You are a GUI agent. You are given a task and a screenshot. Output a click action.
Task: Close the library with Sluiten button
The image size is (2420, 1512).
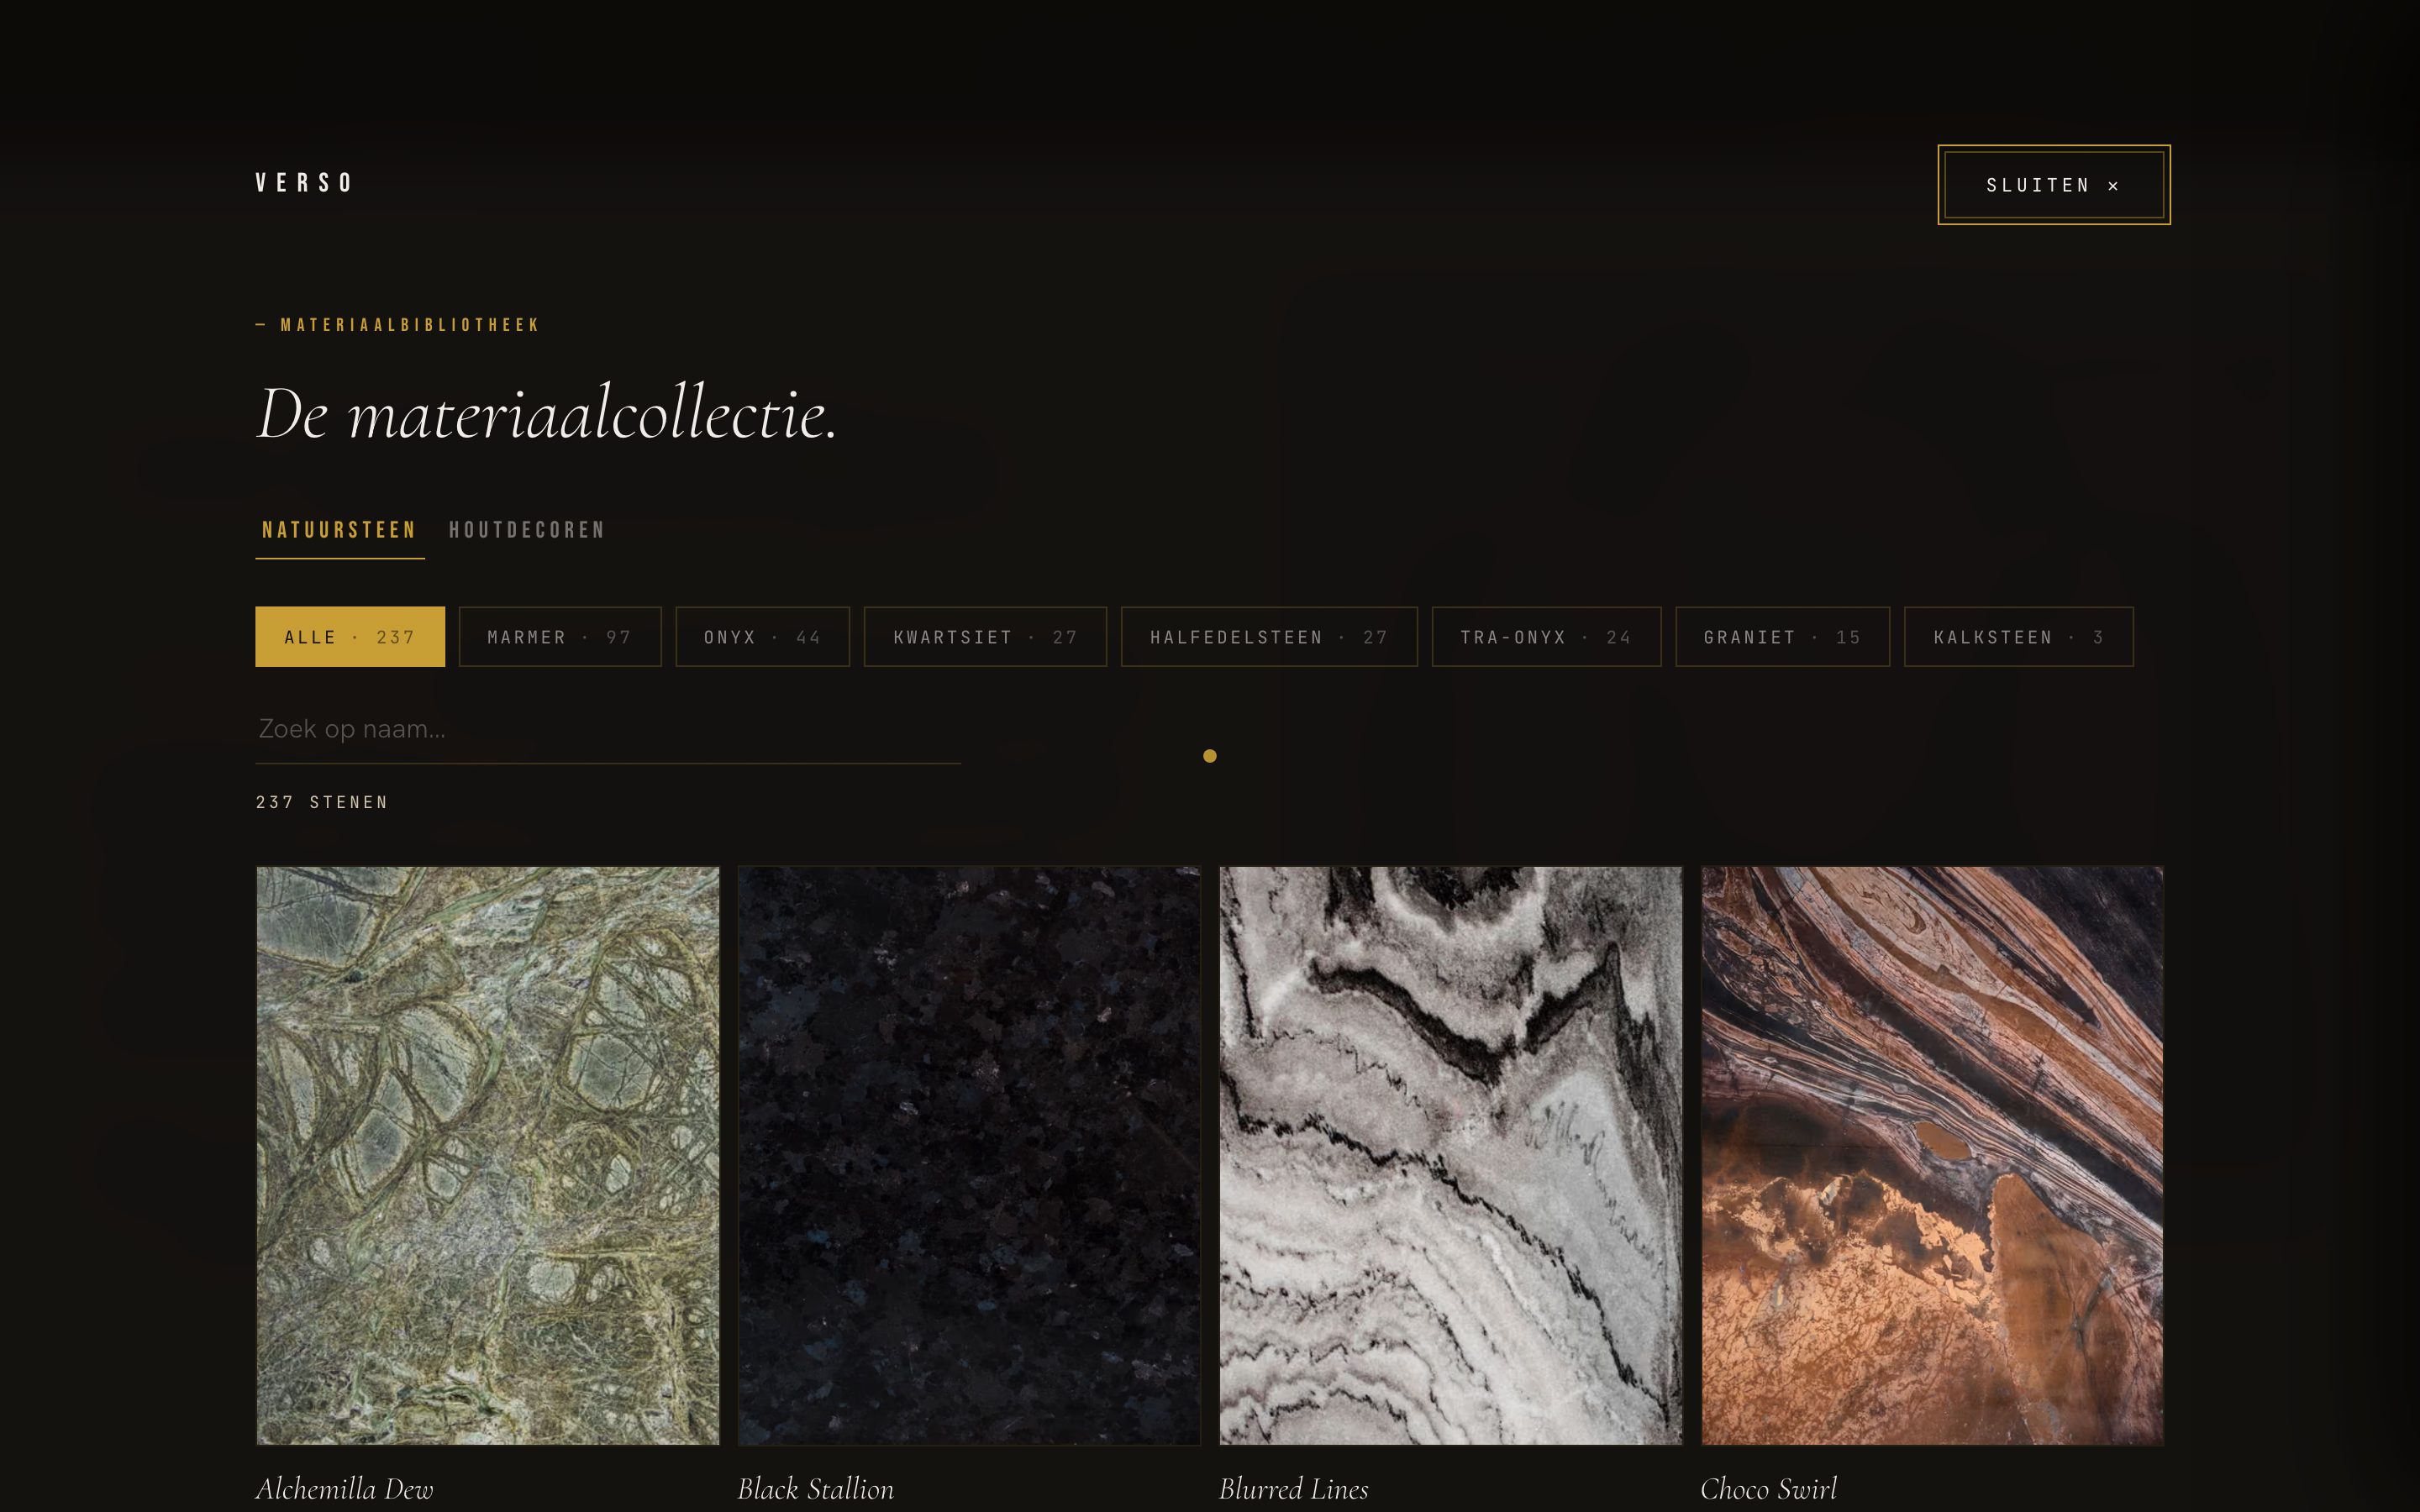click(x=2053, y=185)
